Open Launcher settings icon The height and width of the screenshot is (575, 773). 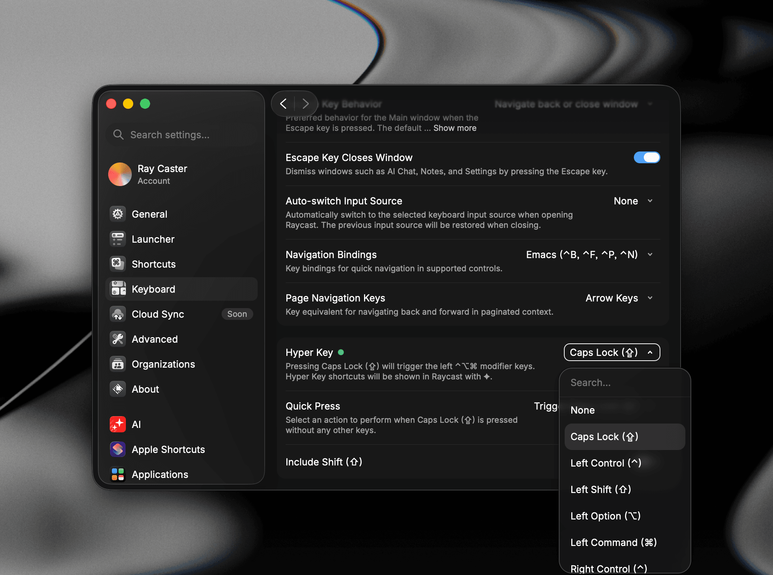118,239
